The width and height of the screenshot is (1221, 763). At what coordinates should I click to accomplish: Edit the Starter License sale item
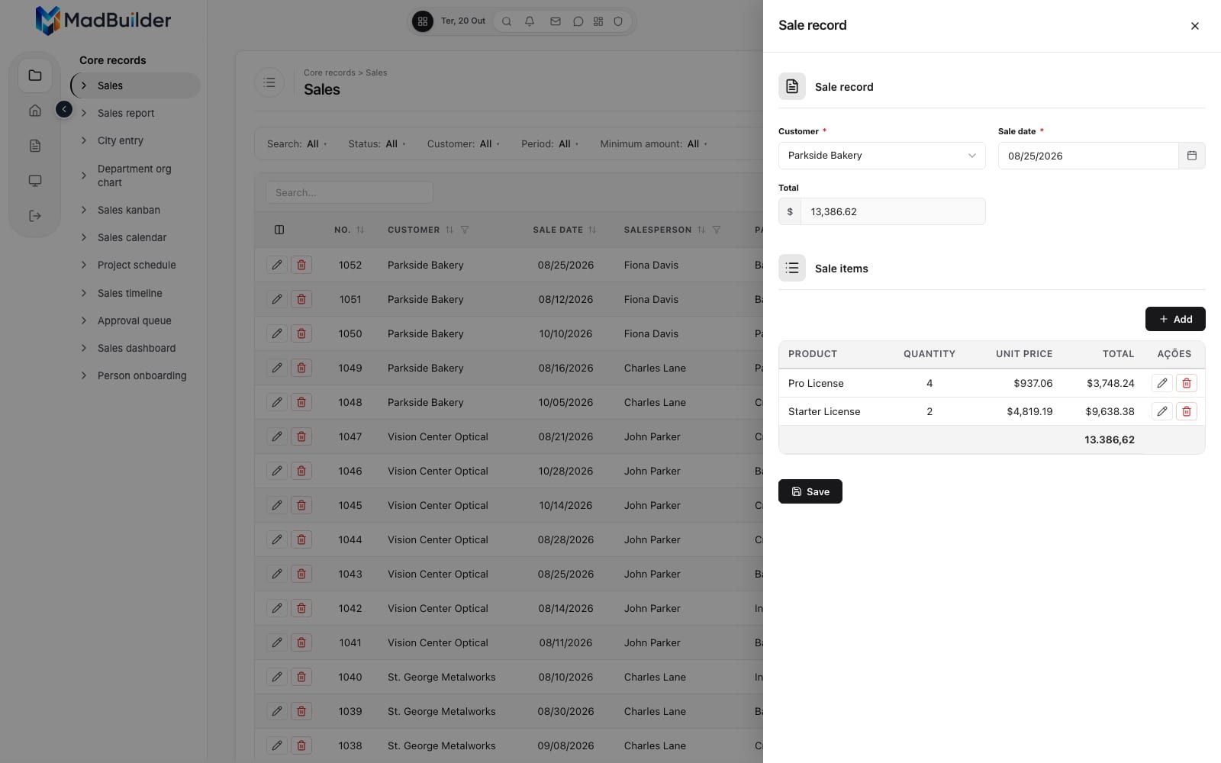pos(1161,411)
